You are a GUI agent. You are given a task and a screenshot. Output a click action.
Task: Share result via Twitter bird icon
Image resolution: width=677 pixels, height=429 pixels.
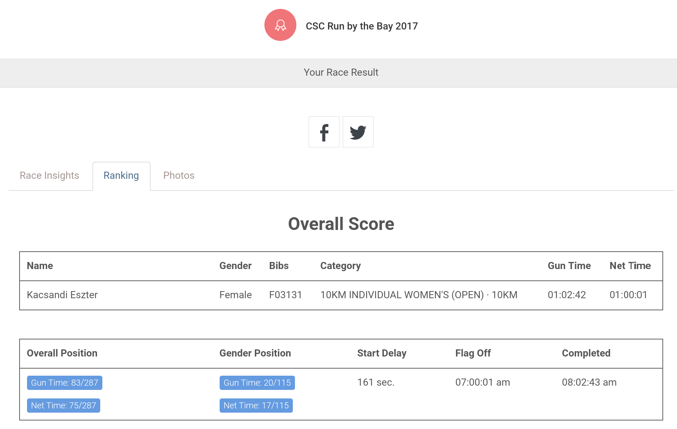(358, 132)
